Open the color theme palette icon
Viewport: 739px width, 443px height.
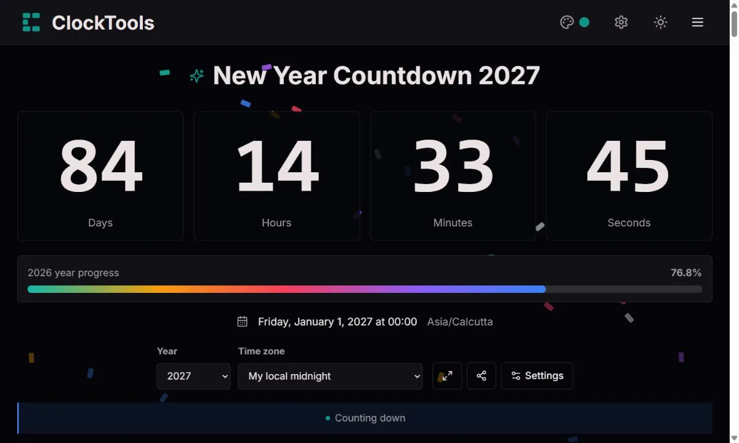point(567,22)
